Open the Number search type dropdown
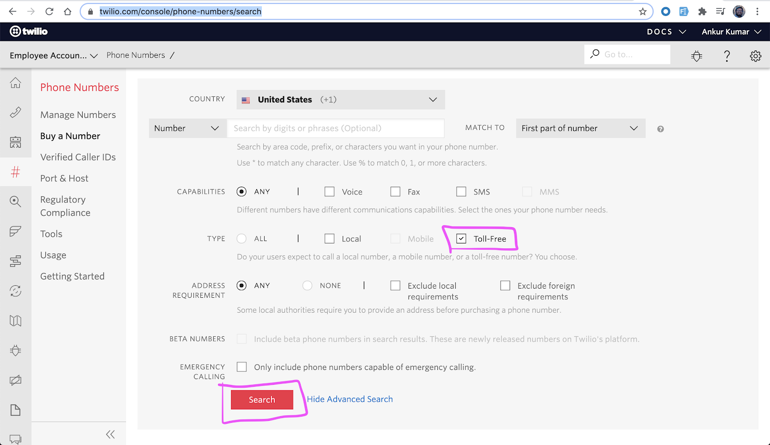The image size is (770, 445). (x=187, y=128)
